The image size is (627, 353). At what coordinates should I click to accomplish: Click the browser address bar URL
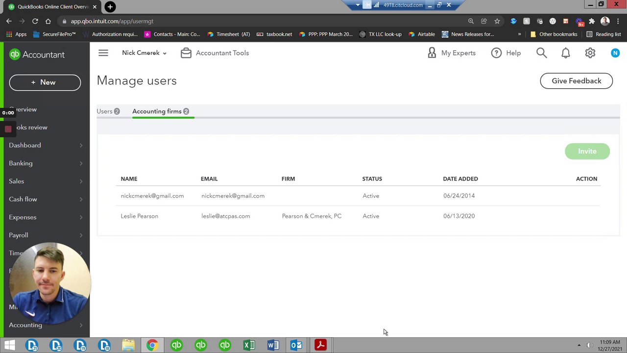[x=112, y=21]
